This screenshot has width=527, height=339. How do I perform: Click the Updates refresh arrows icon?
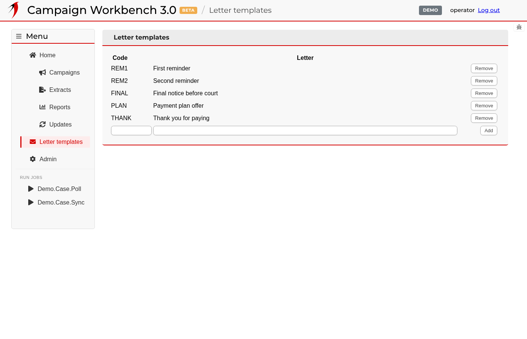click(43, 124)
